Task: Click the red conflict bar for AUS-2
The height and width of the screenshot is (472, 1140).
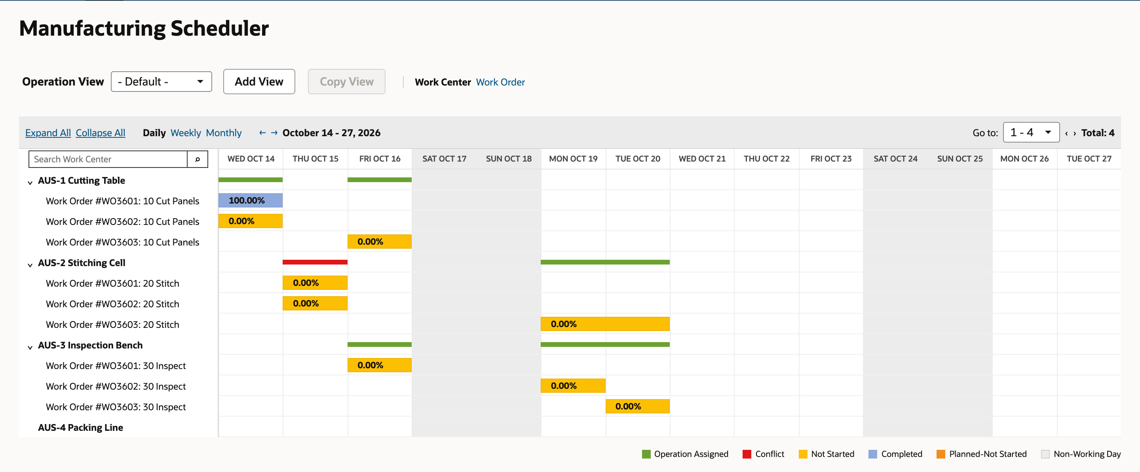Action: (x=315, y=262)
